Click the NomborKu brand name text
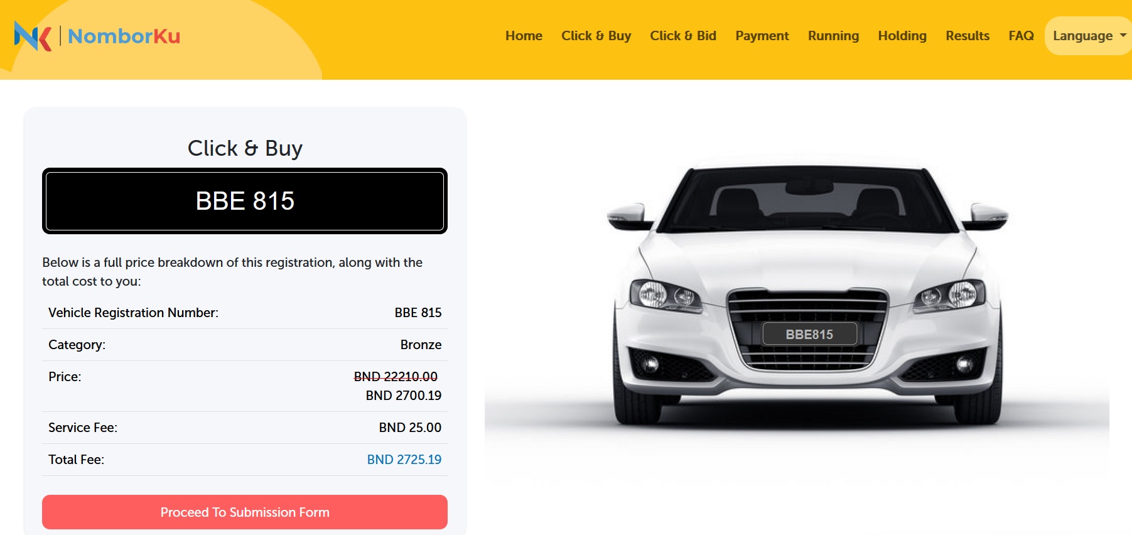1132x535 pixels. click(x=124, y=36)
